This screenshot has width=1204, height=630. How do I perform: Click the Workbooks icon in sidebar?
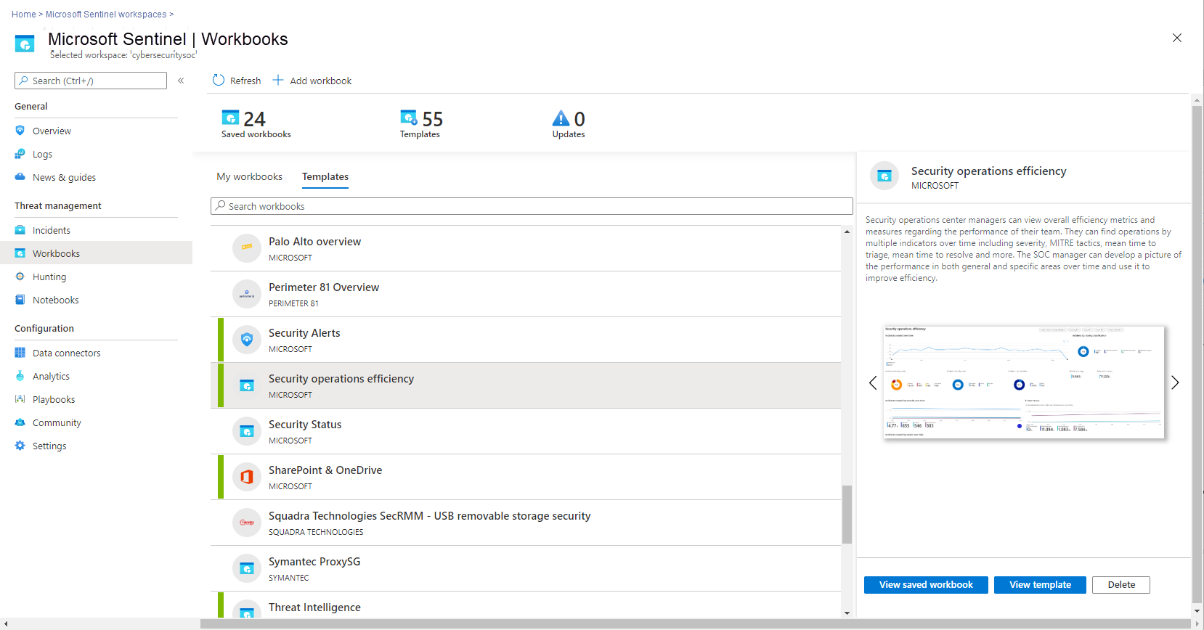tap(20, 253)
